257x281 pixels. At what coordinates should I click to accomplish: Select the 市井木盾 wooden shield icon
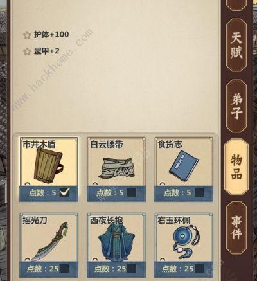48,165
